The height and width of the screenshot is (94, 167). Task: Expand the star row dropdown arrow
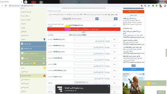click(x=44, y=63)
